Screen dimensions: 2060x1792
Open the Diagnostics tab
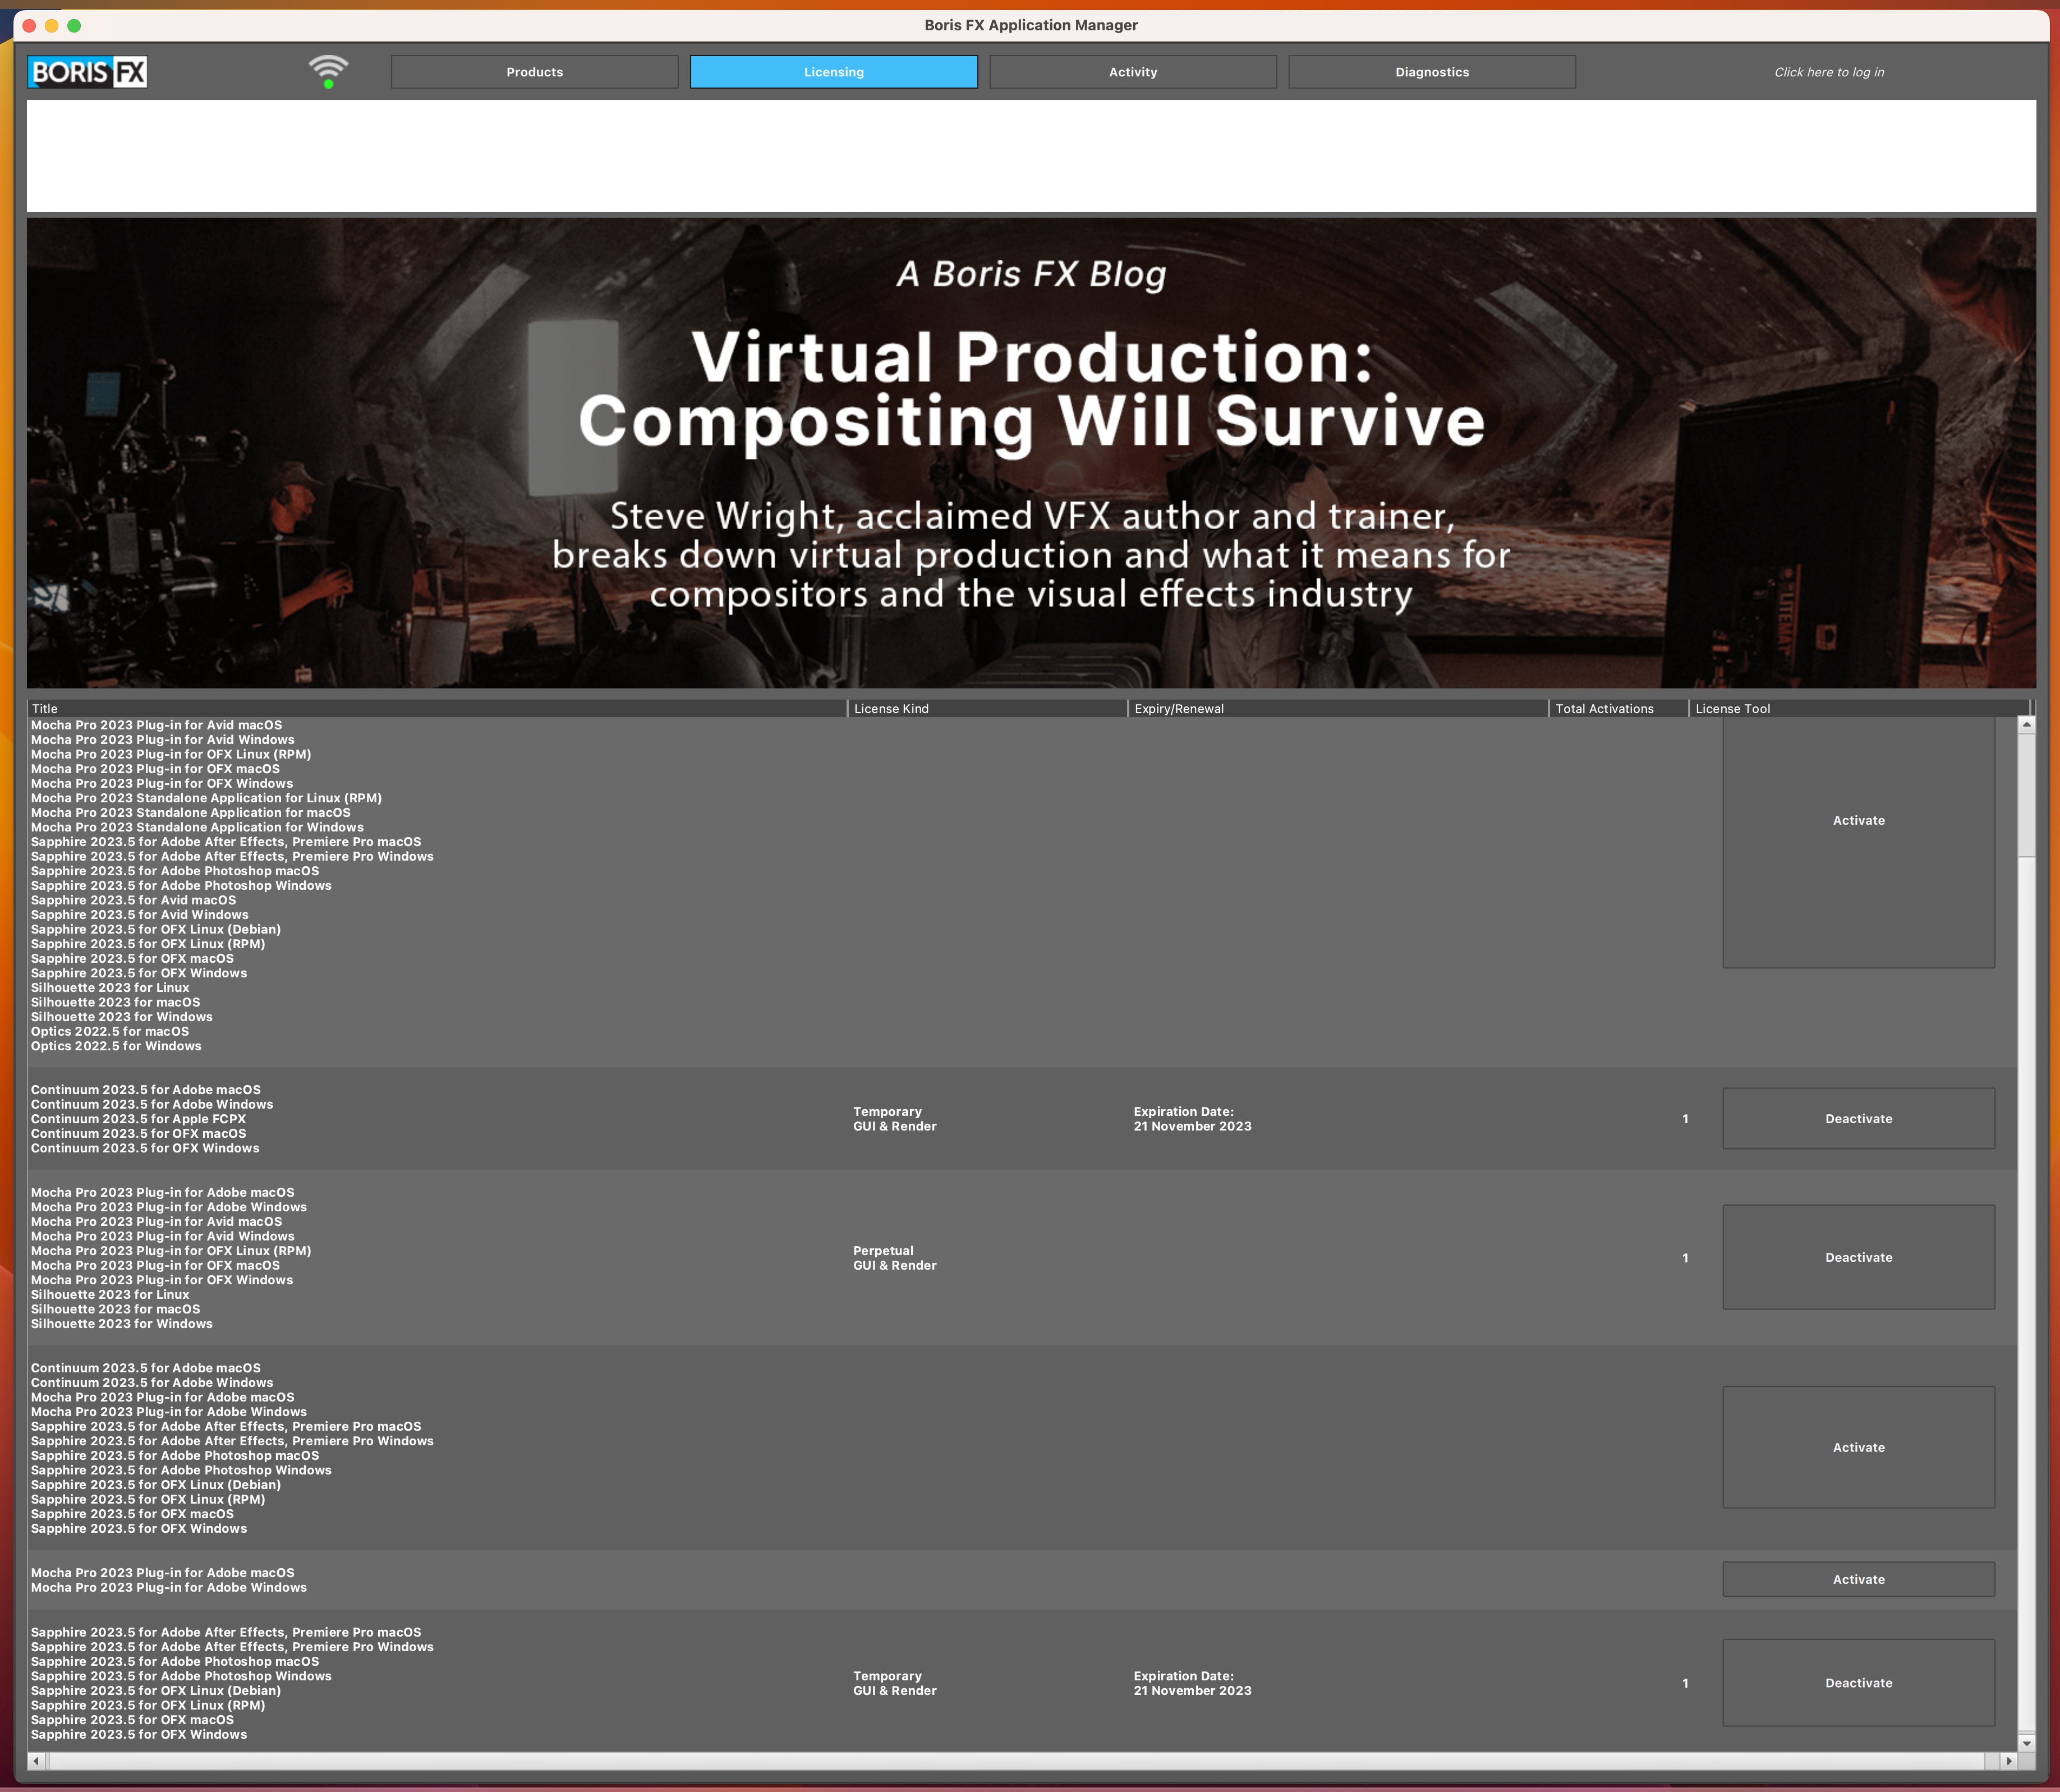click(x=1431, y=72)
